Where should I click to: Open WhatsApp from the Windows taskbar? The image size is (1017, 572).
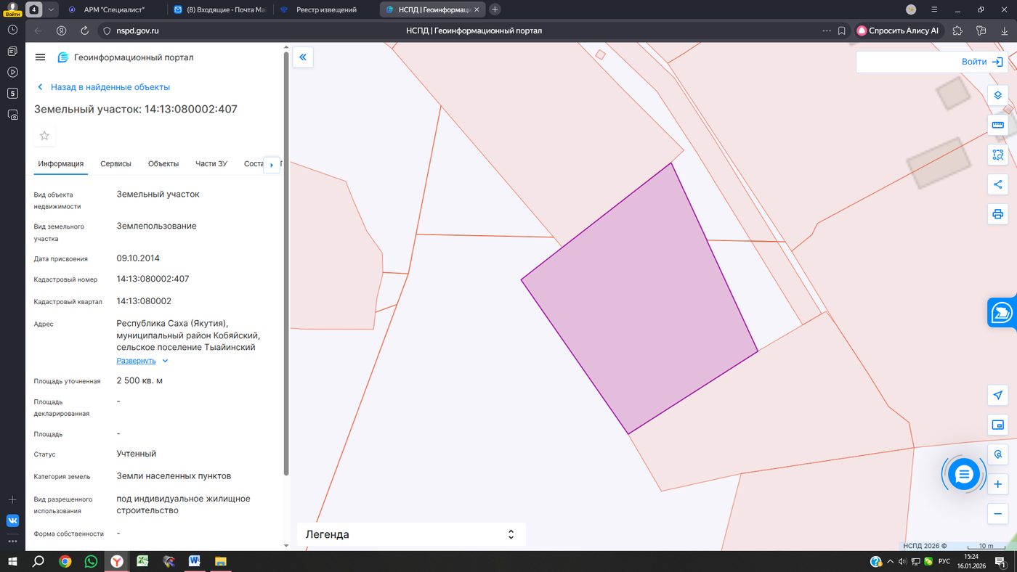[91, 561]
